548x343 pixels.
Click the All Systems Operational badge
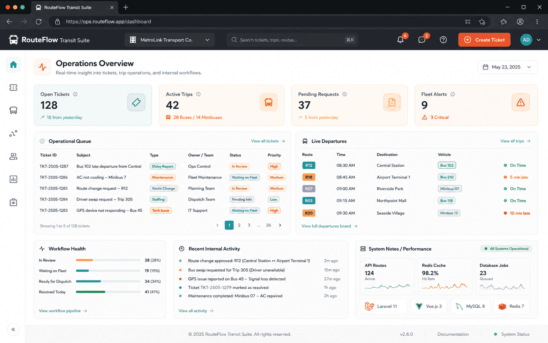click(x=506, y=249)
